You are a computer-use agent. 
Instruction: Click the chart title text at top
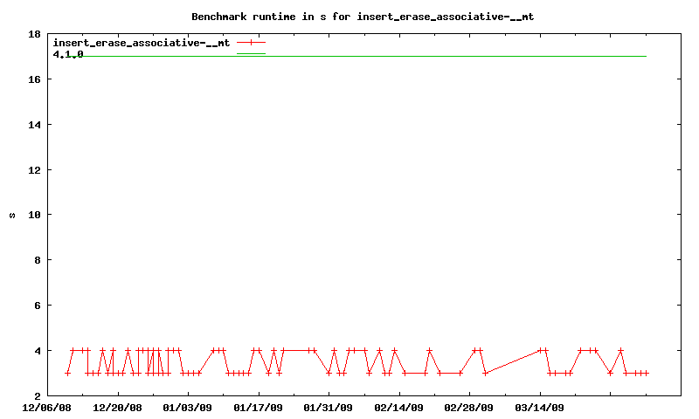coord(362,16)
